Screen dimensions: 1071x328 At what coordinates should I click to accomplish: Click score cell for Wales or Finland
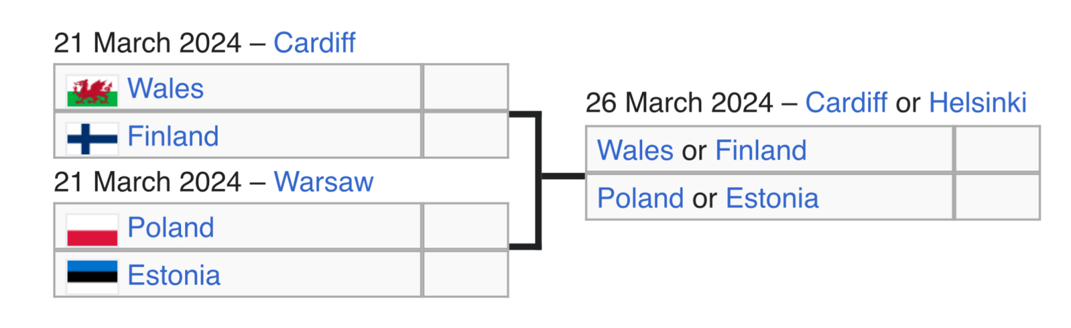pos(997,150)
